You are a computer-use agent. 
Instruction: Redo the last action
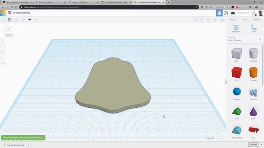36,20
